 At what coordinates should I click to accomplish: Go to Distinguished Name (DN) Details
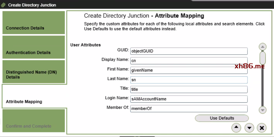[34, 72]
